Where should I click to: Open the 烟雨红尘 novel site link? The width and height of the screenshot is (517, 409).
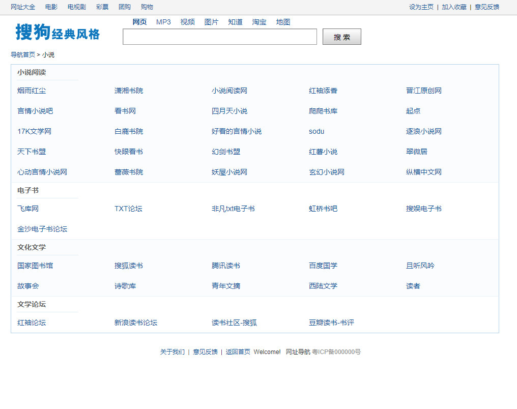pyautogui.click(x=32, y=91)
